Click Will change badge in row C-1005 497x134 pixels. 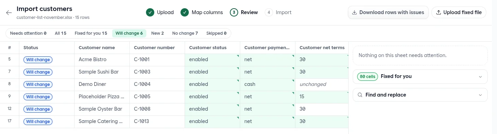coord(38,97)
